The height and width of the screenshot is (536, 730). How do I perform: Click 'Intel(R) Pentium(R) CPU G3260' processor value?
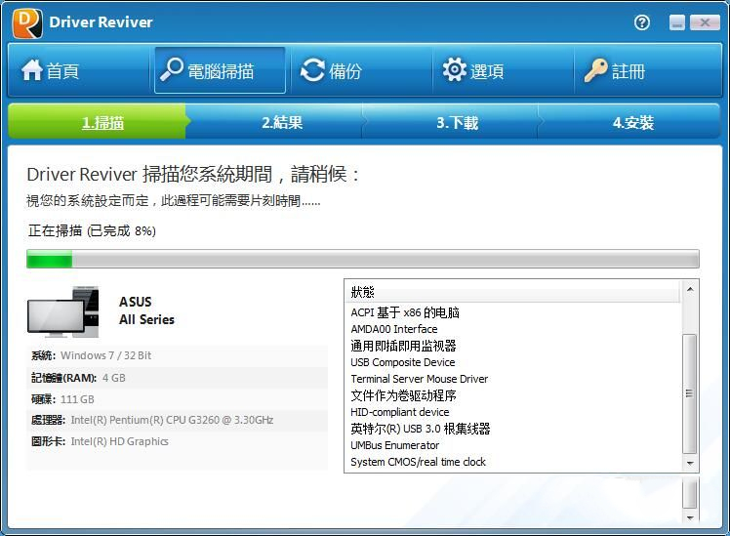(x=172, y=420)
